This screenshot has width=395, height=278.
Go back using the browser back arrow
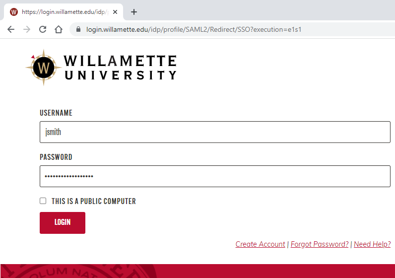click(11, 29)
